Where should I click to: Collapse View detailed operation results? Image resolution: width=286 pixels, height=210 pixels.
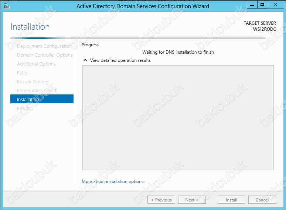click(85, 60)
